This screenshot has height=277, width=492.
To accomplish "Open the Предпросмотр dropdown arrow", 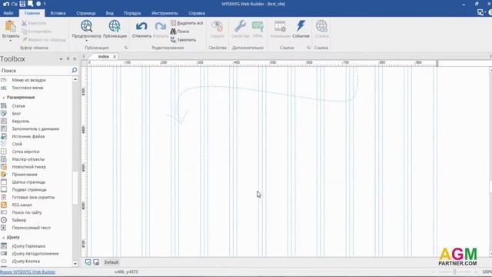I will pos(86,41).
